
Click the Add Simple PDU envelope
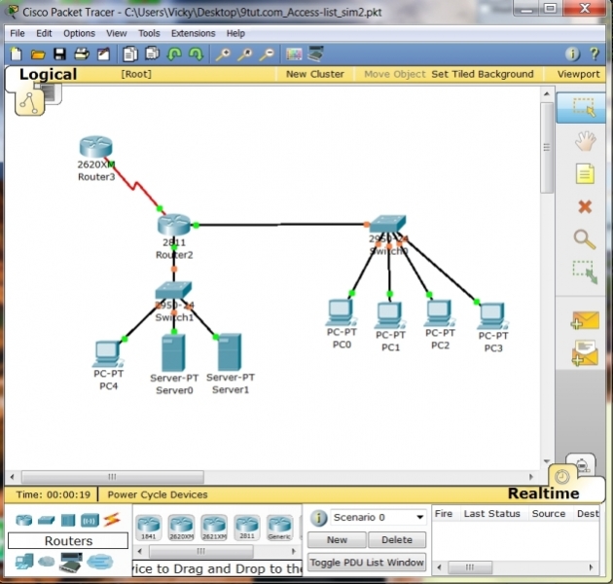(584, 320)
